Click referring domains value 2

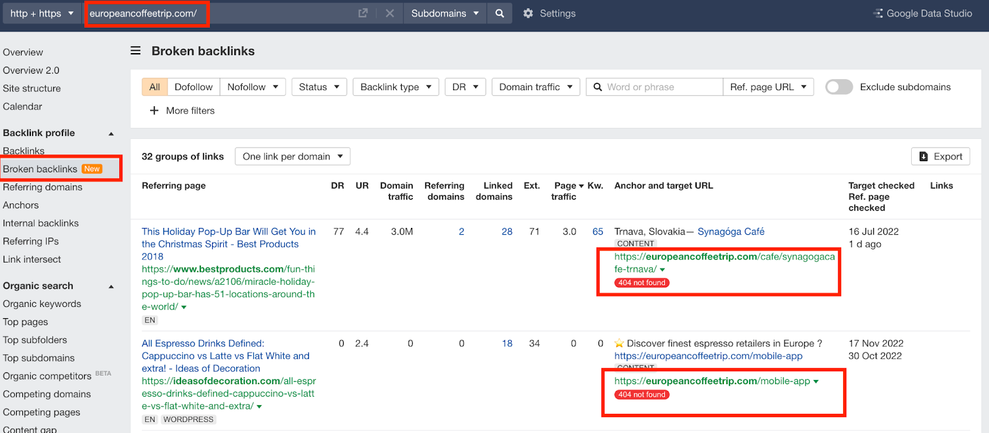click(461, 232)
